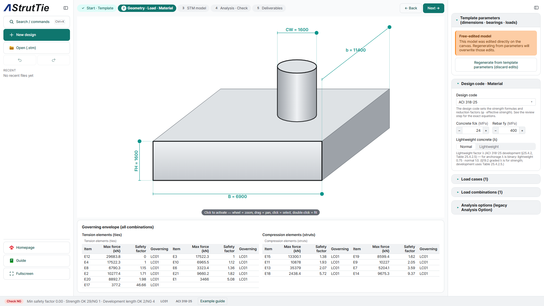Start a New design
The width and height of the screenshot is (544, 306).
coord(37,35)
